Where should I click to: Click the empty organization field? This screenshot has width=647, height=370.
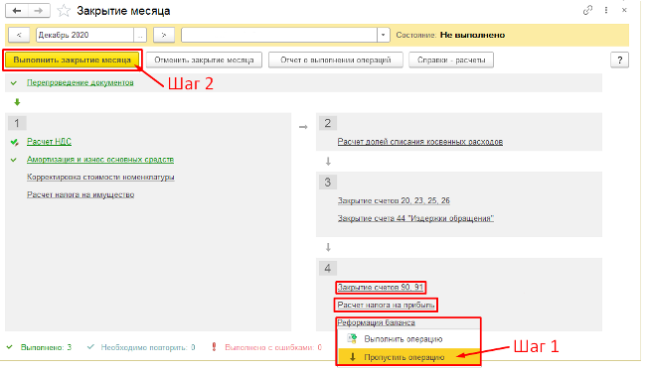[279, 35]
